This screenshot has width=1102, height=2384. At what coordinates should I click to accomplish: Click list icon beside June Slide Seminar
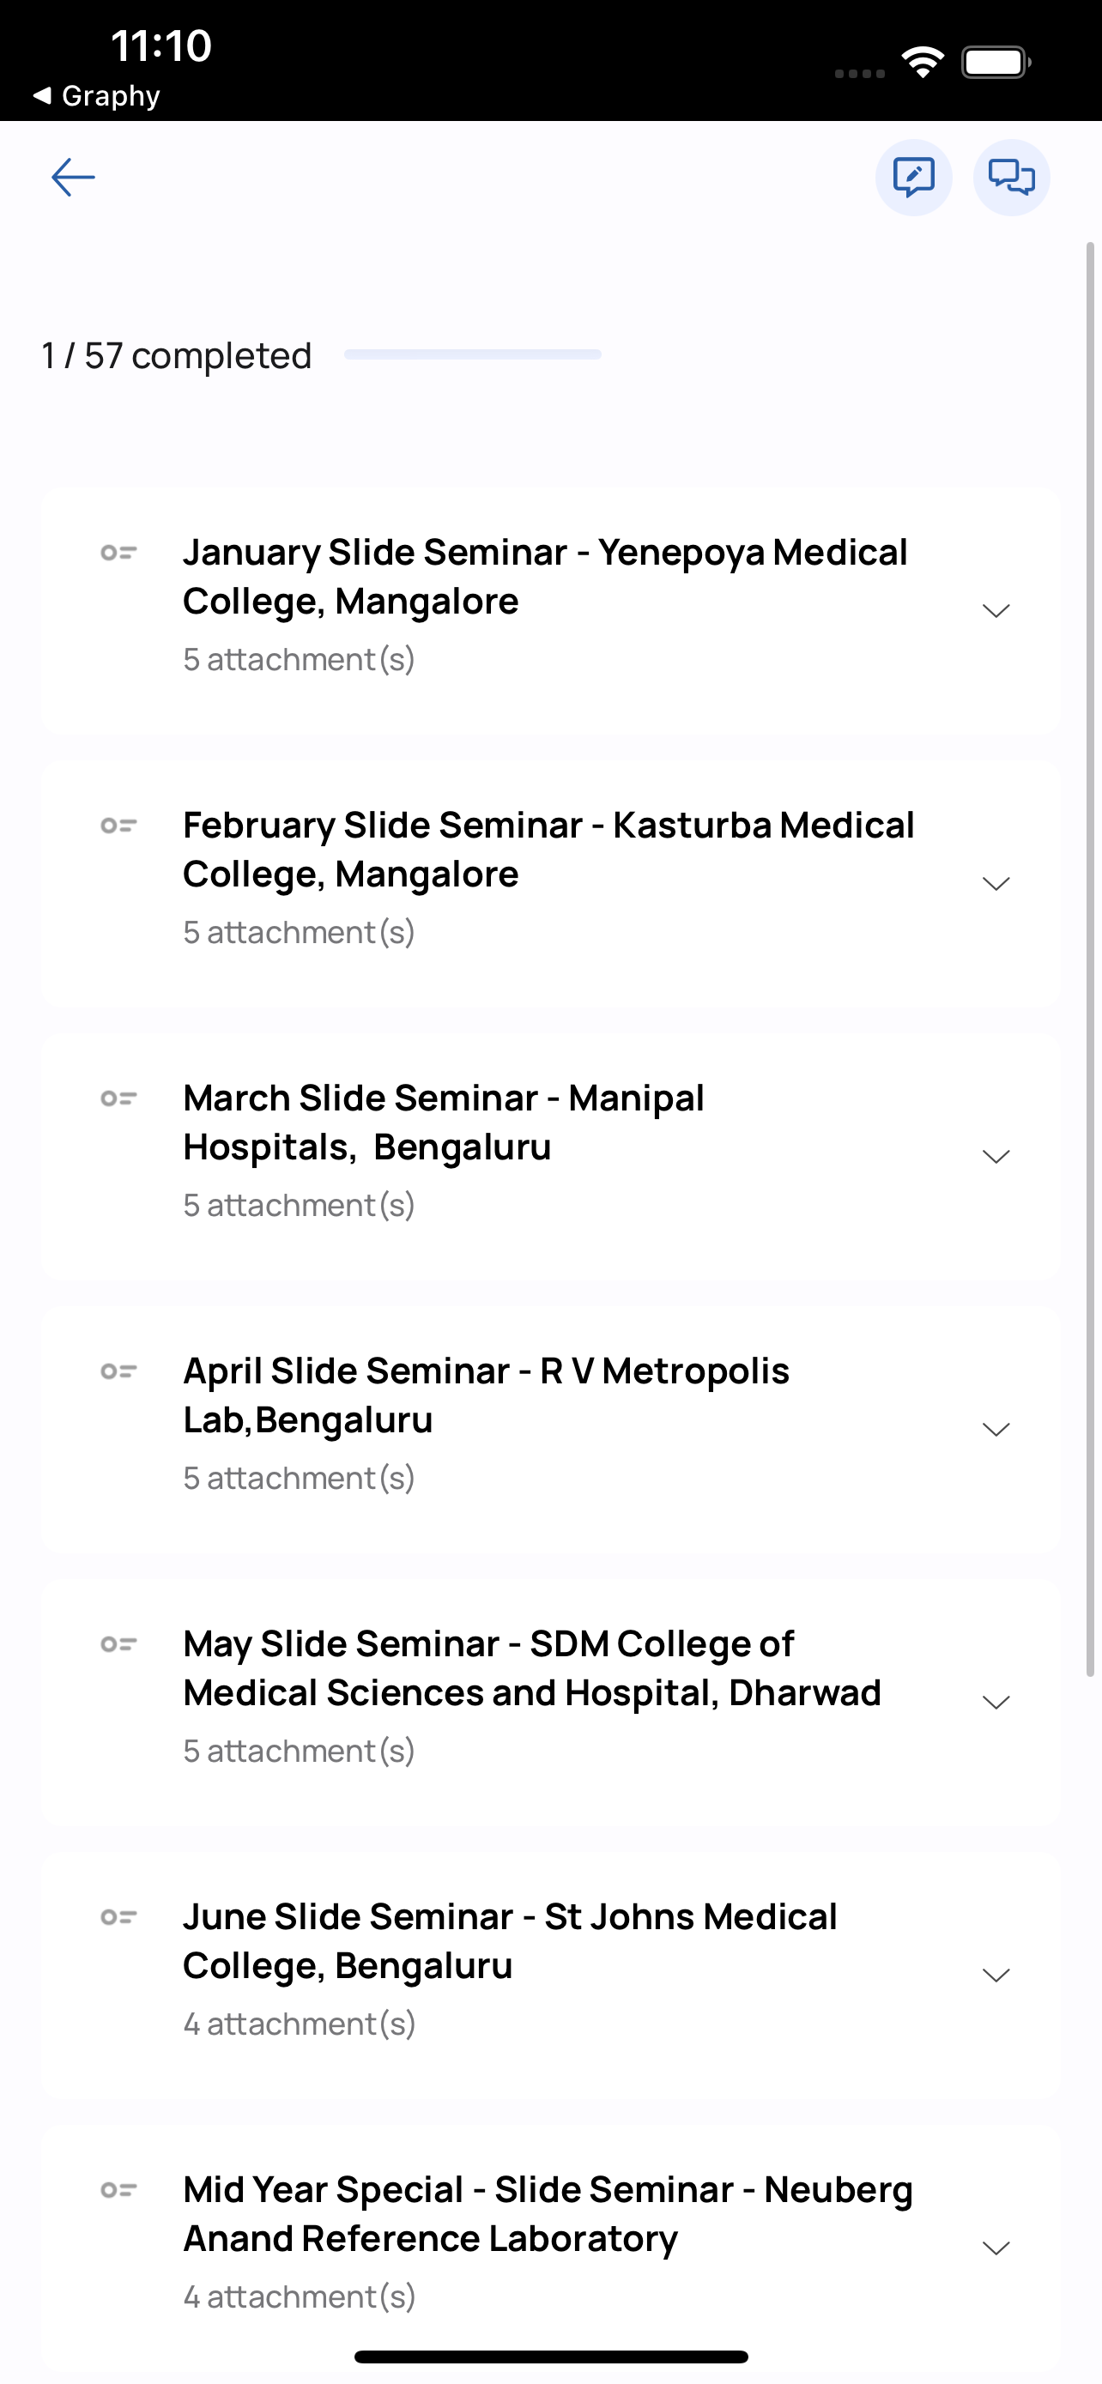[118, 1917]
